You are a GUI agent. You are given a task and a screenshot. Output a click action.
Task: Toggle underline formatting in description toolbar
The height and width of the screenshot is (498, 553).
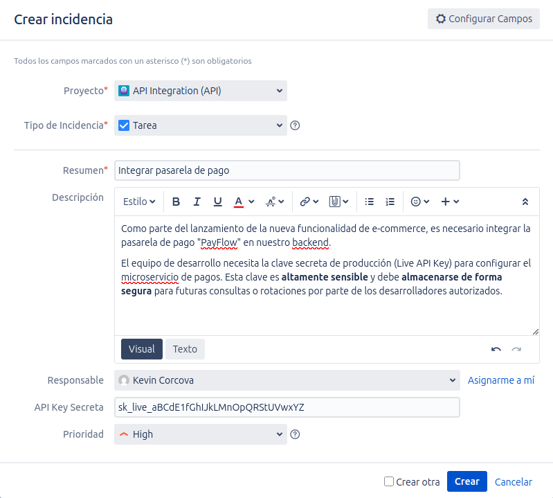[217, 202]
